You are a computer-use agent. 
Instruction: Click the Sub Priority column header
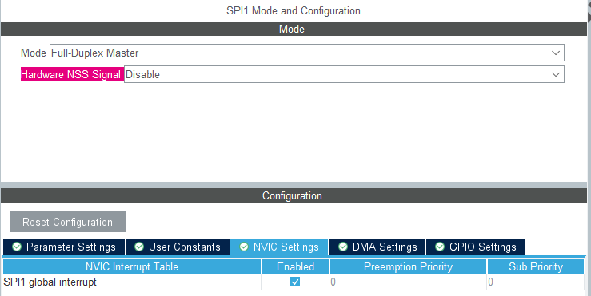(536, 266)
